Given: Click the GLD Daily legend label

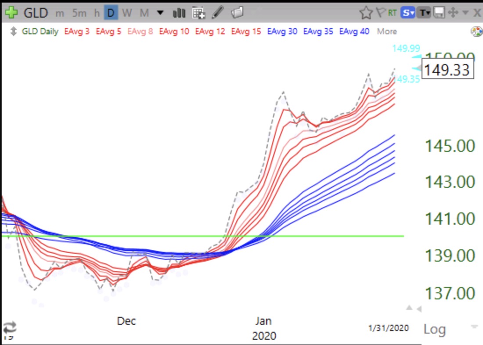Looking at the screenshot, I should pos(40,32).
